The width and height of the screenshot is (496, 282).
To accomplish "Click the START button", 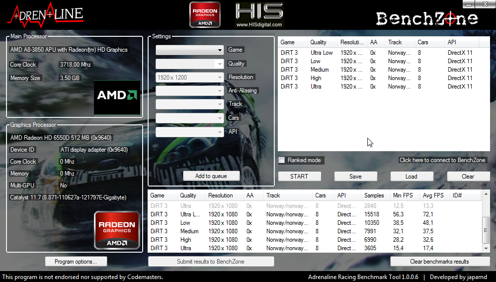I will click(x=299, y=176).
